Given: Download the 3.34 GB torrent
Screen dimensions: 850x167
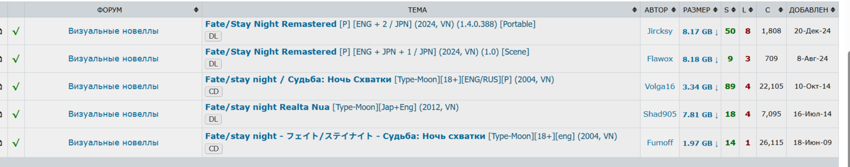Looking at the screenshot, I should [700, 87].
